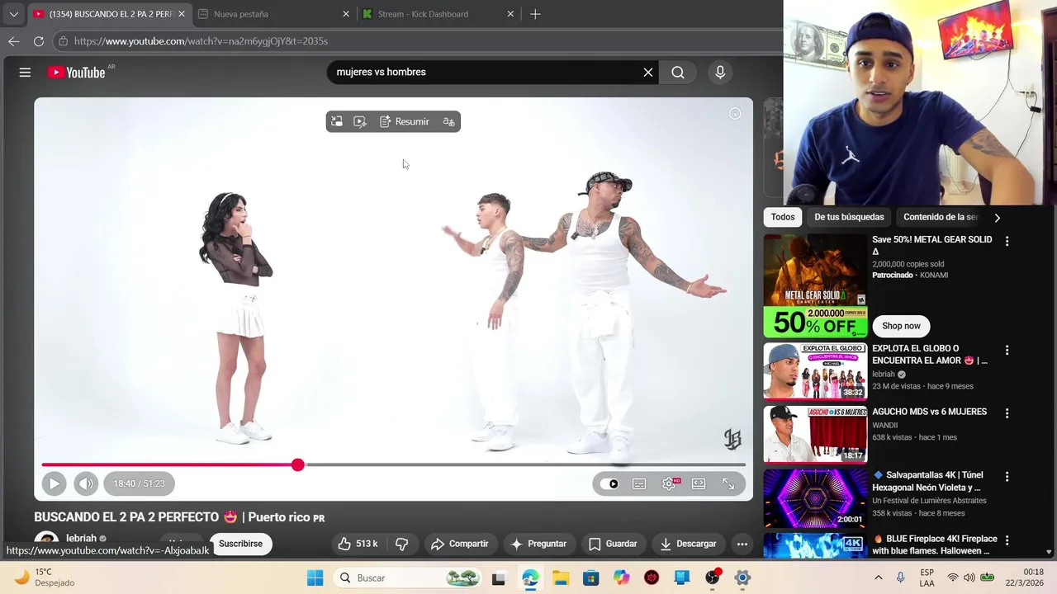Image resolution: width=1057 pixels, height=594 pixels.
Task: Open 'AGUCHO MDS vs 6 MUJERES' video title
Action: click(x=929, y=412)
